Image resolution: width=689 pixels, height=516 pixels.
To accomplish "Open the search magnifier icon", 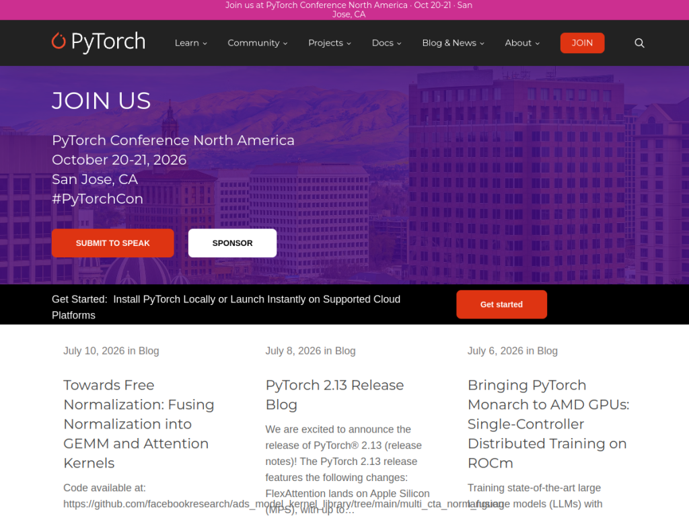I will pyautogui.click(x=639, y=43).
